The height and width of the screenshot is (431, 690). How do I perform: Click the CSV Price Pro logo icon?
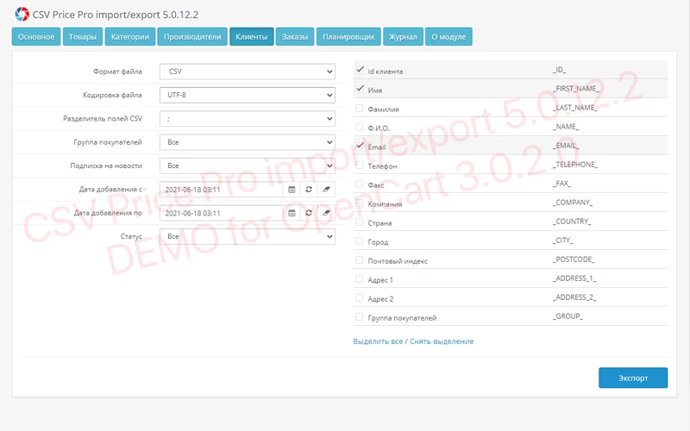(x=22, y=14)
